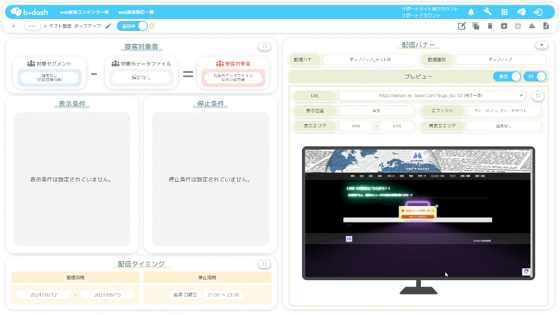The height and width of the screenshot is (315, 560).
Task: Click the 21:00 ~ 23:00 stop time
Action: [x=223, y=295]
